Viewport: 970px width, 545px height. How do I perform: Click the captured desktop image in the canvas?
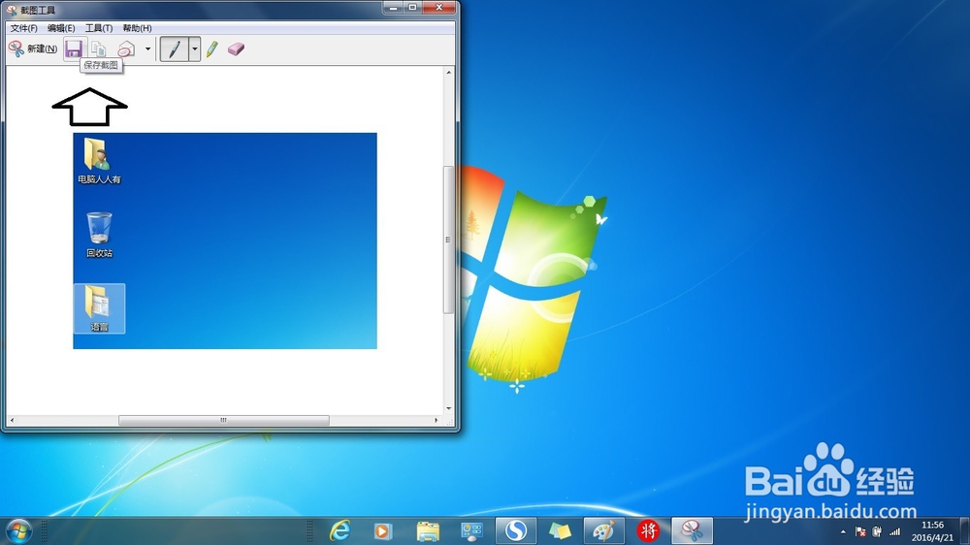point(225,240)
